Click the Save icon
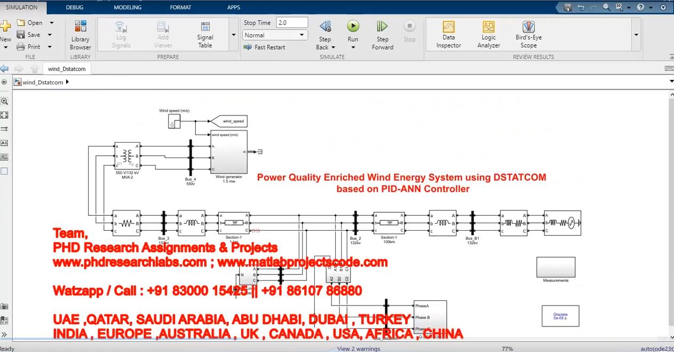This screenshot has width=674, height=352. click(21, 35)
